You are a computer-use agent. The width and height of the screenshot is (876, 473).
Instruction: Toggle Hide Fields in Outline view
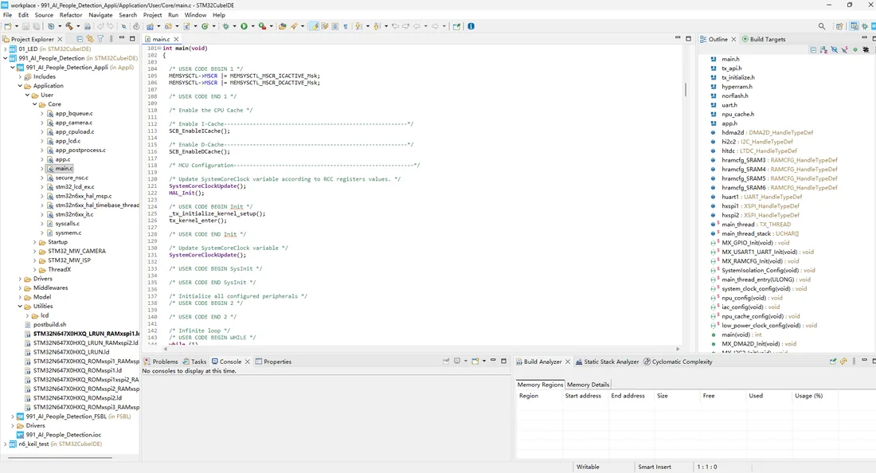[x=834, y=49]
